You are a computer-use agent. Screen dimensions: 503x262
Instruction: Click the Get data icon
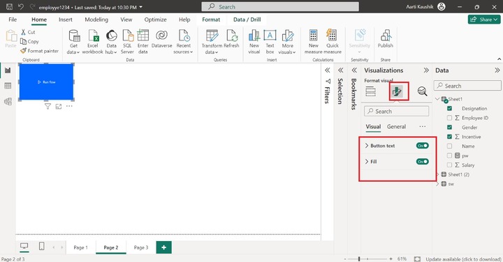coord(74,36)
